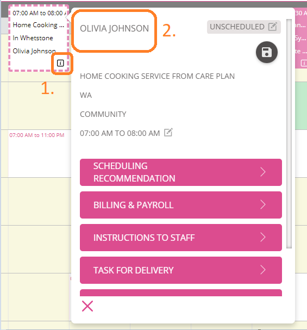Click the info icon on Olivia Johnson shift card
The width and height of the screenshot is (307, 330).
pyautogui.click(x=60, y=63)
